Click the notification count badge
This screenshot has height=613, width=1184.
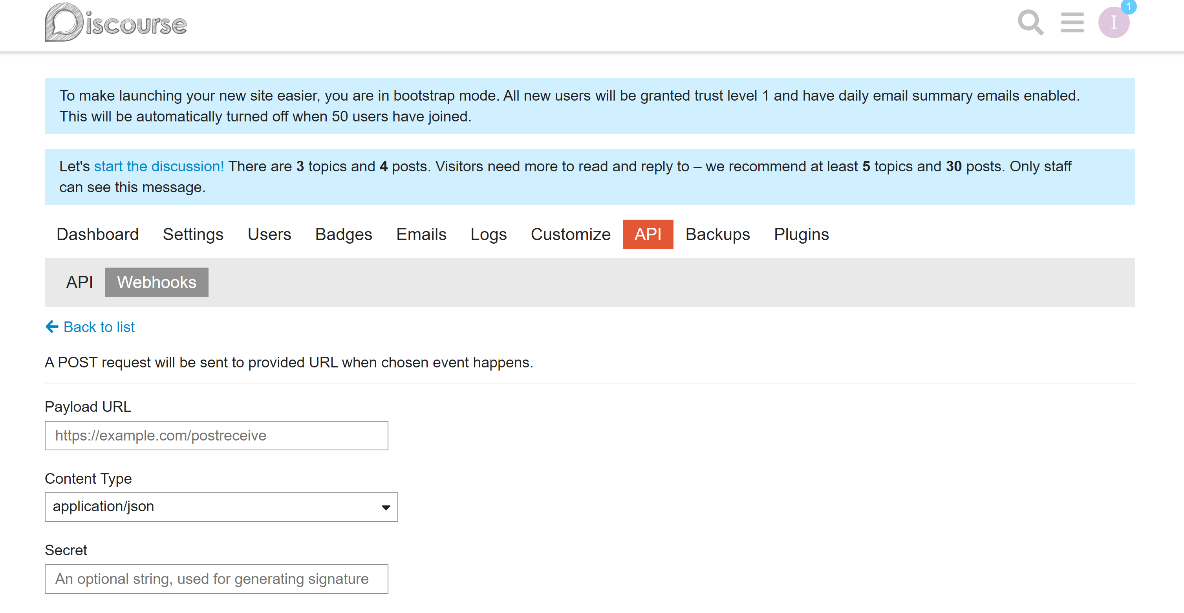[1128, 7]
